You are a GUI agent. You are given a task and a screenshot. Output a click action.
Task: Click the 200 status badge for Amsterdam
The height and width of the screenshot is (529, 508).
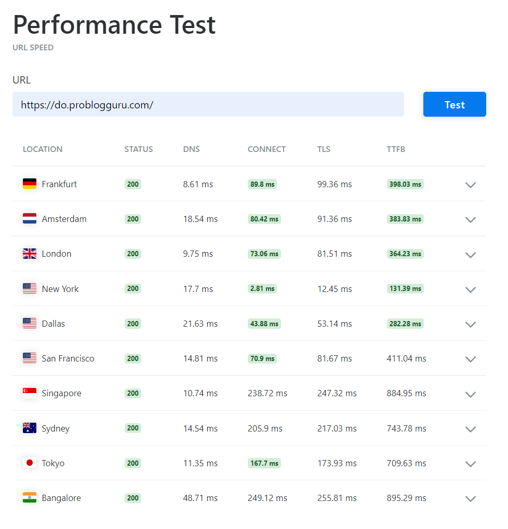(133, 219)
